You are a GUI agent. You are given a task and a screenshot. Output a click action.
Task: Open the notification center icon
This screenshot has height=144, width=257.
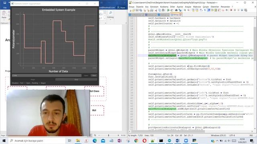click(x=252, y=140)
